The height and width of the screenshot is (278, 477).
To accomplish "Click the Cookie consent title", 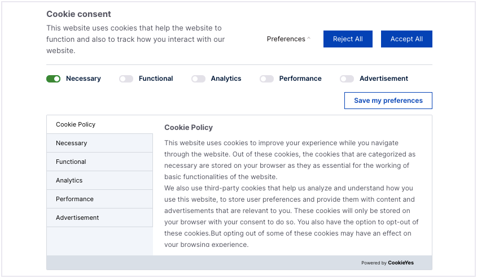I will pyautogui.click(x=78, y=14).
